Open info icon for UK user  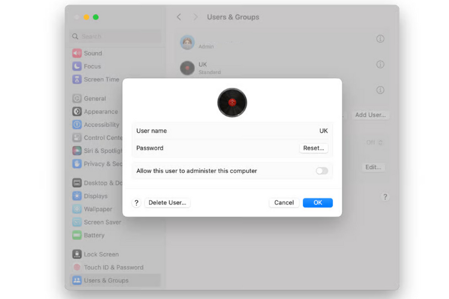pos(380,65)
